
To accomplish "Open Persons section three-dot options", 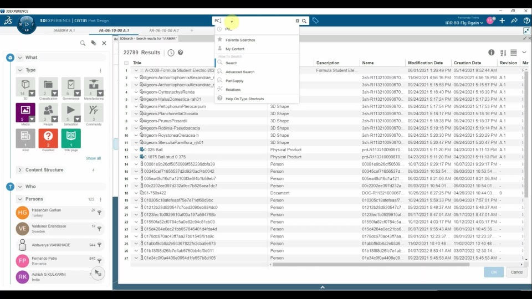I will coord(100,199).
